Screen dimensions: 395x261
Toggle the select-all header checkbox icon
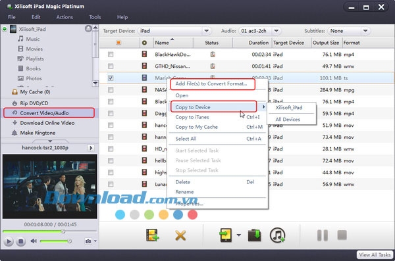point(118,43)
